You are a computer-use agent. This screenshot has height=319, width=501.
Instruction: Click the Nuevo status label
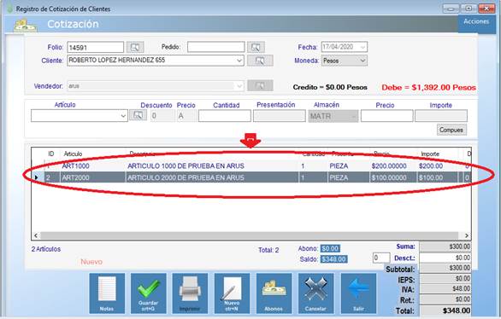pyautogui.click(x=91, y=262)
